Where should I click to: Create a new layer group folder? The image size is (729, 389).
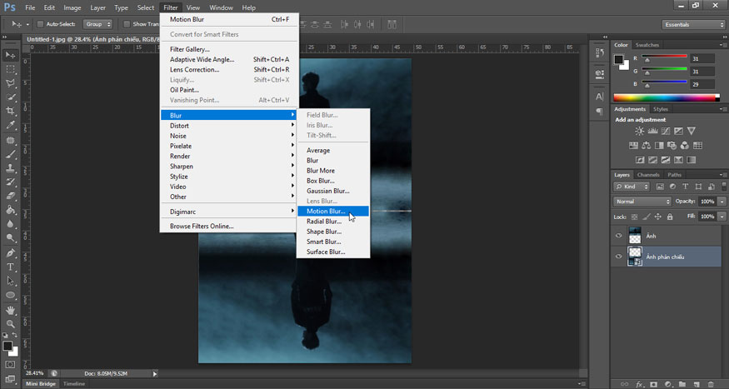tap(682, 384)
